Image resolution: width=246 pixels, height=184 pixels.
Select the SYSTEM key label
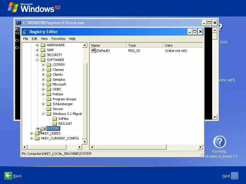pyautogui.click(x=53, y=128)
